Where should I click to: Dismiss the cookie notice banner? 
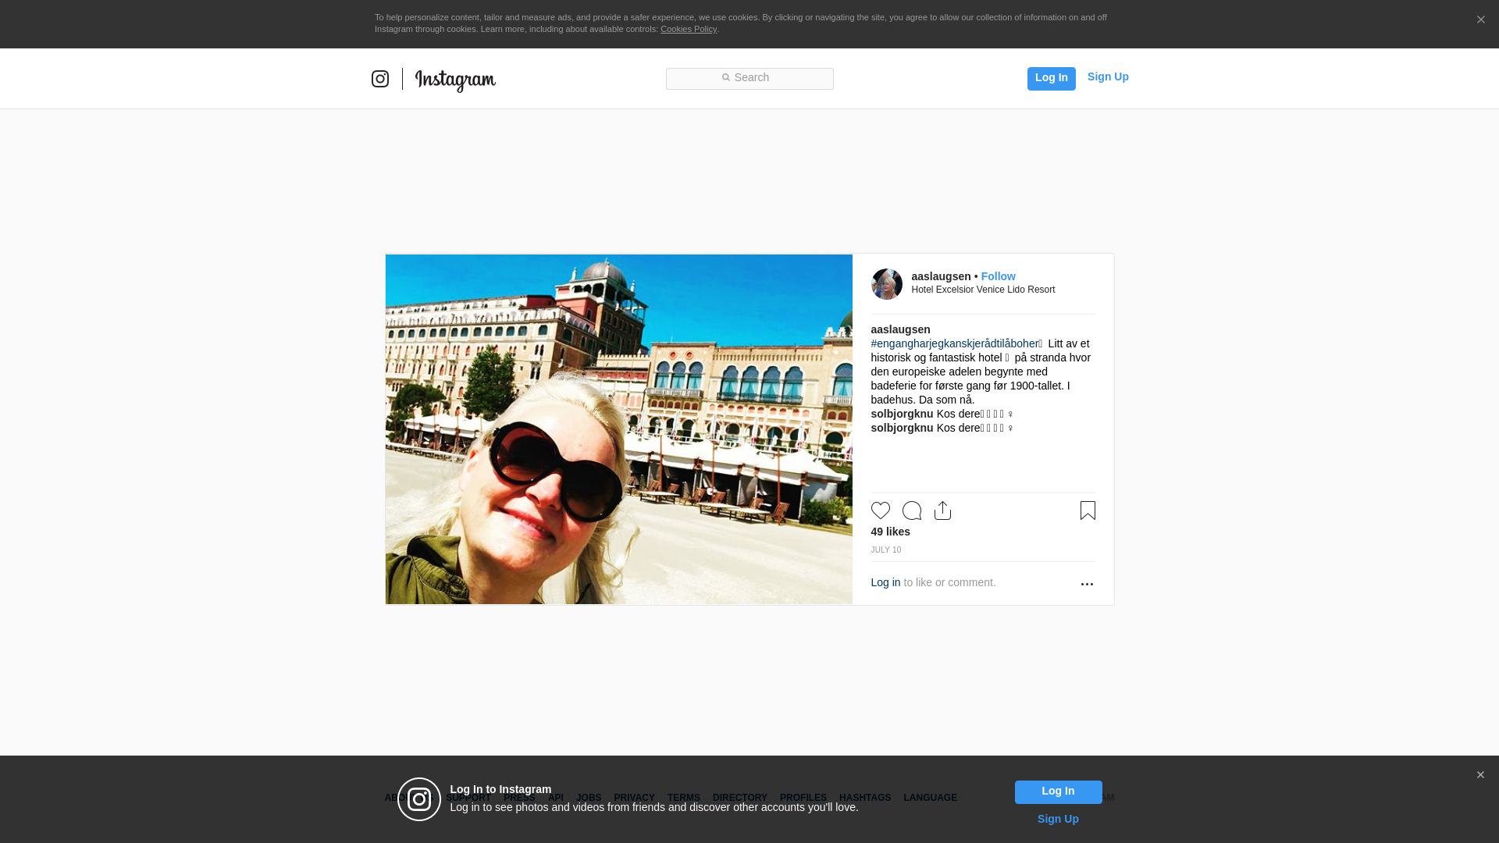point(1480,20)
